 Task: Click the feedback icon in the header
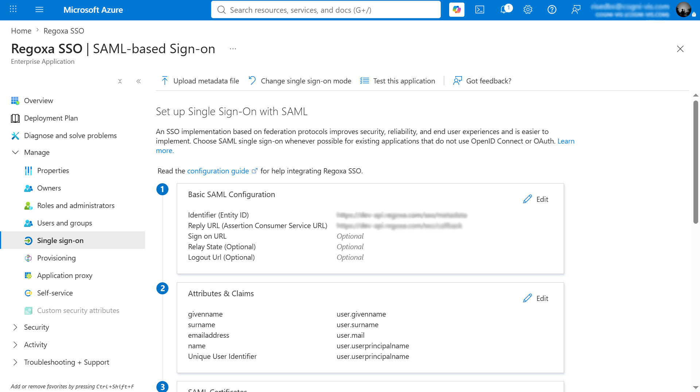pos(576,10)
